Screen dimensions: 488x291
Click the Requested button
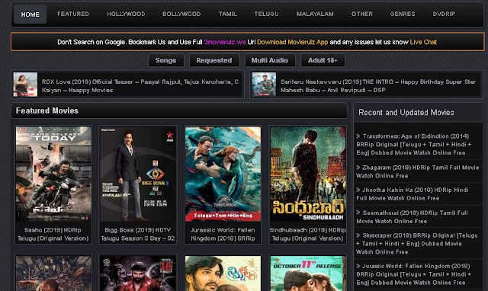(x=214, y=60)
